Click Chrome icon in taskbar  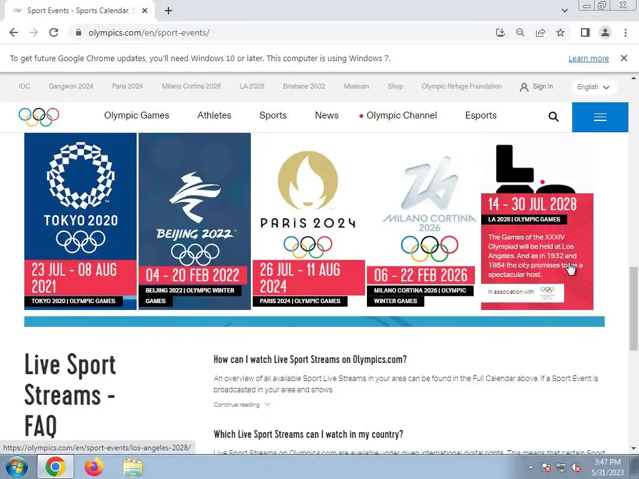coord(56,467)
